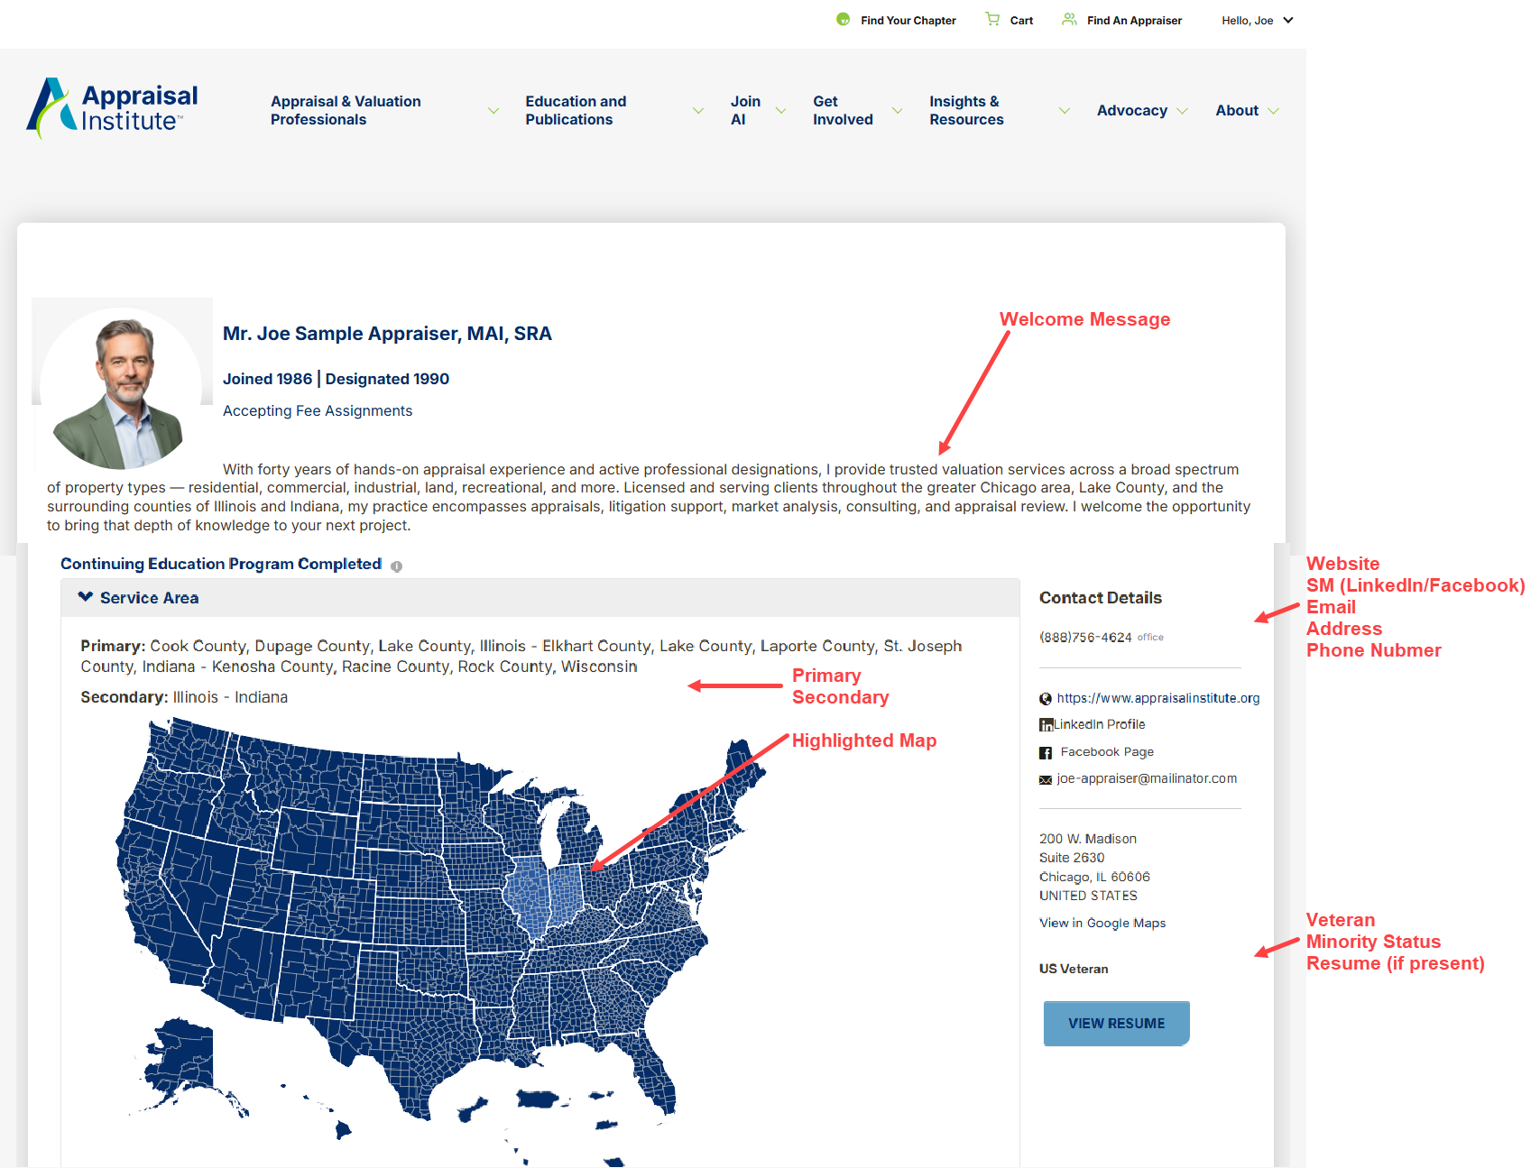Open the Advocacy menu
Screen dimensions: 1540x1168
[1142, 111]
